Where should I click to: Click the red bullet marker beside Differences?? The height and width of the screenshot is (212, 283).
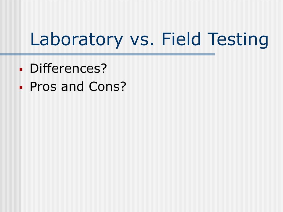coord(21,70)
